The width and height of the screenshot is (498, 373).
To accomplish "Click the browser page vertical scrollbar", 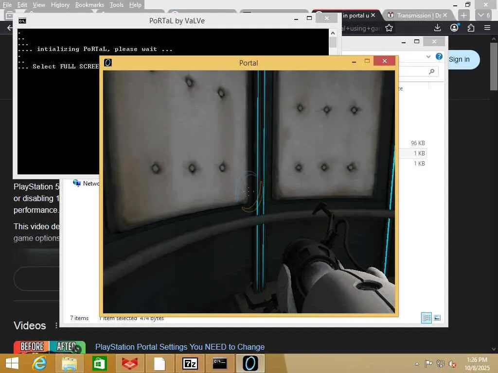I will tap(494, 66).
